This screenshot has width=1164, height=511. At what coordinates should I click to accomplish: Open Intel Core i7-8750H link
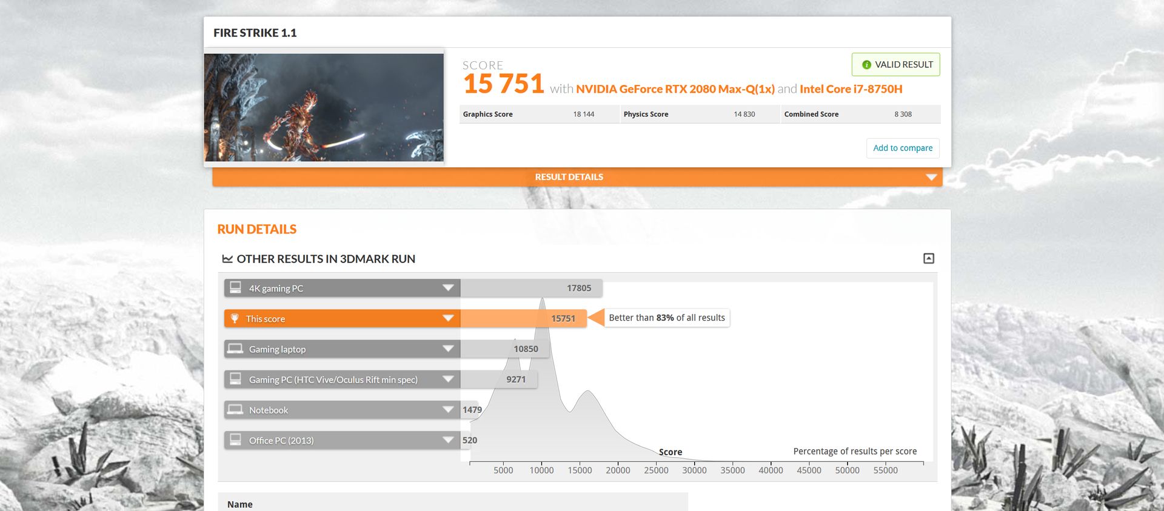pos(851,89)
